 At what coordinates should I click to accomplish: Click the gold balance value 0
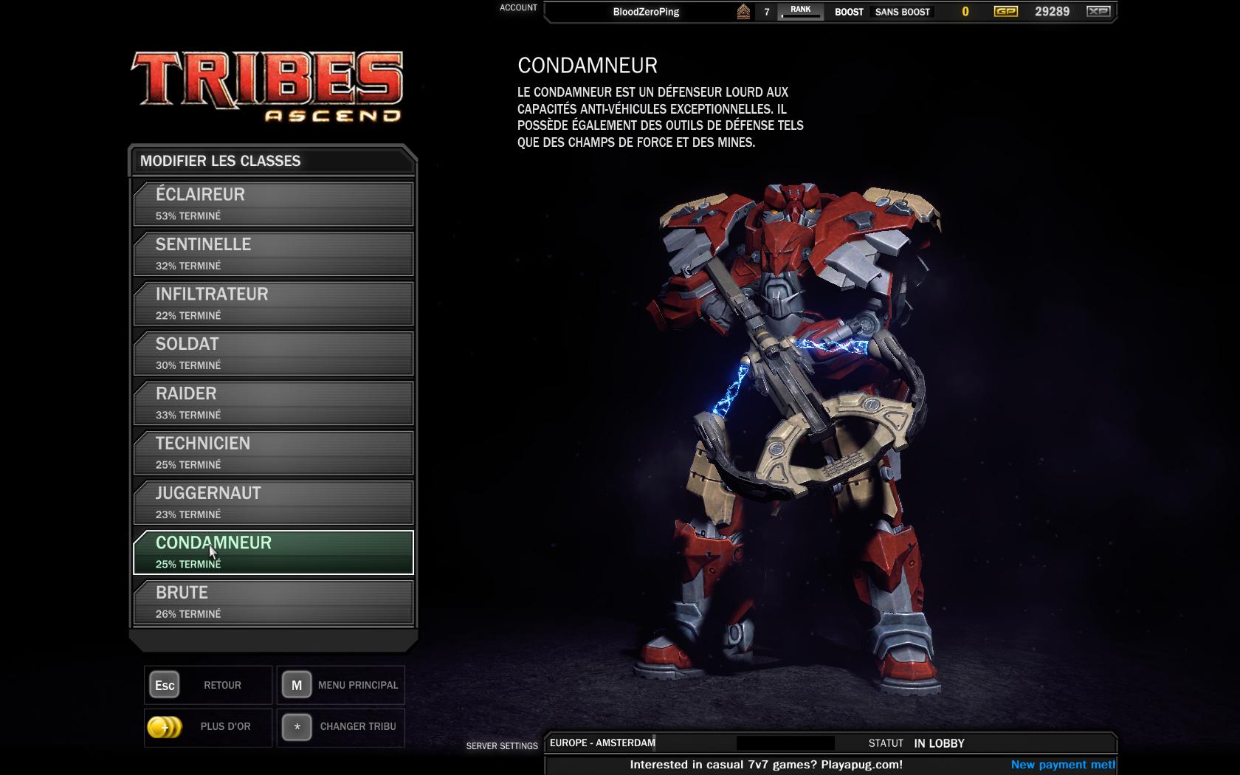click(x=965, y=12)
